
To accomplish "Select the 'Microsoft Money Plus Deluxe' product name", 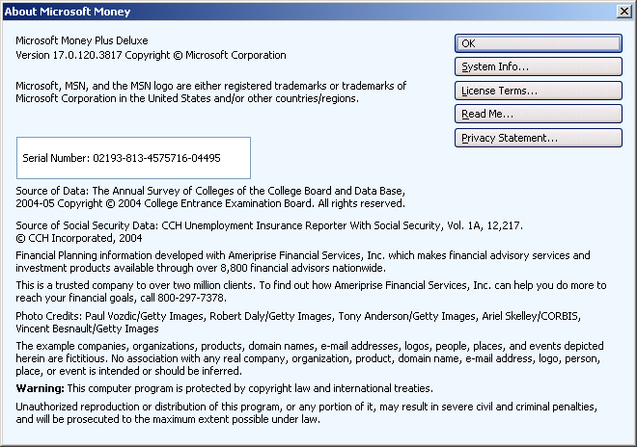I will click(x=82, y=40).
